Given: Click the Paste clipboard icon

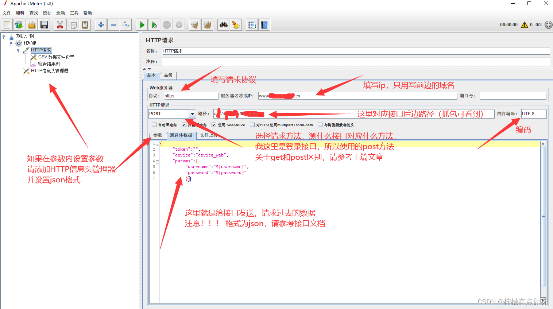Looking at the screenshot, I should 85,25.
